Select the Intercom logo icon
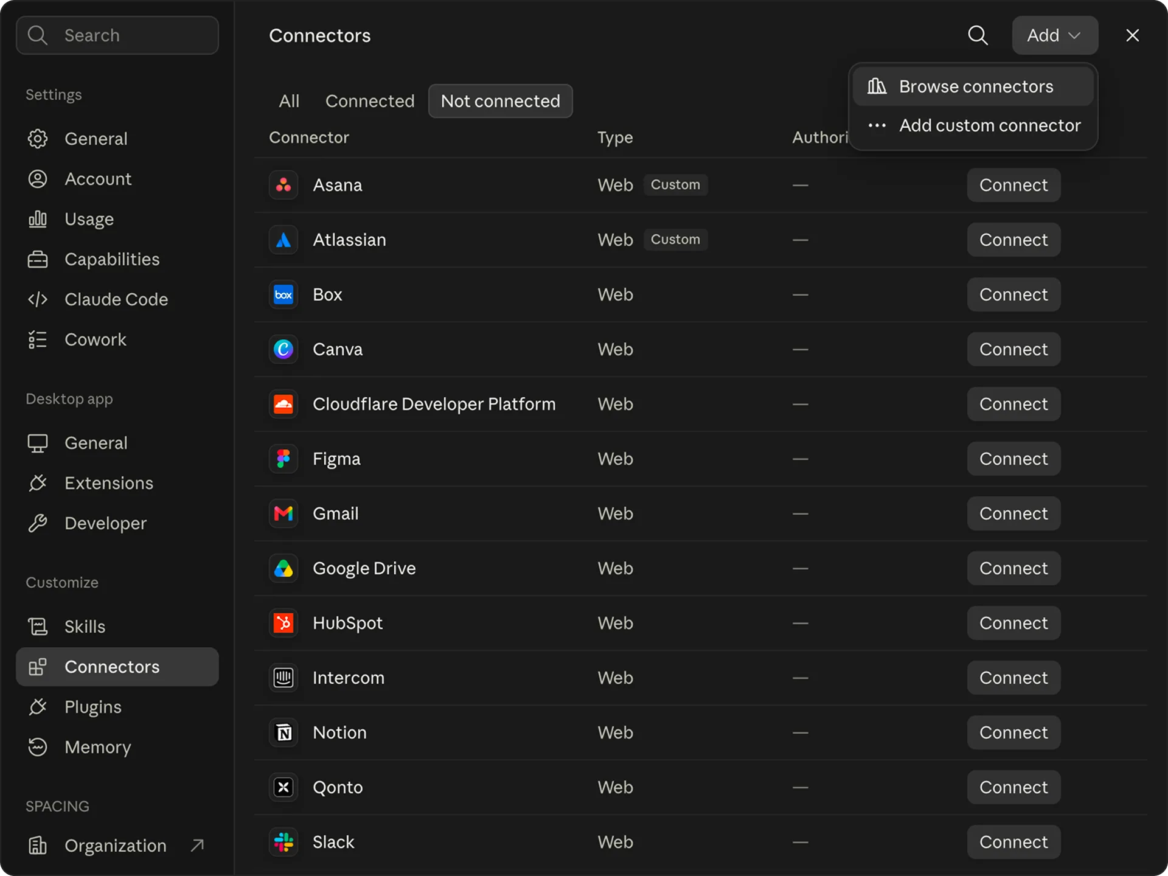1168x876 pixels. [x=283, y=678]
